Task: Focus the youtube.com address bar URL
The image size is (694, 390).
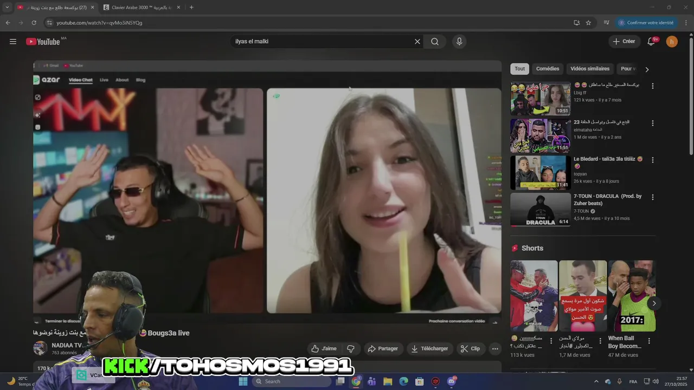Action: [99, 23]
